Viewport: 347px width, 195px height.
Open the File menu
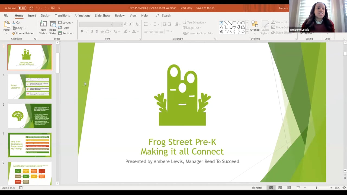coord(6,15)
